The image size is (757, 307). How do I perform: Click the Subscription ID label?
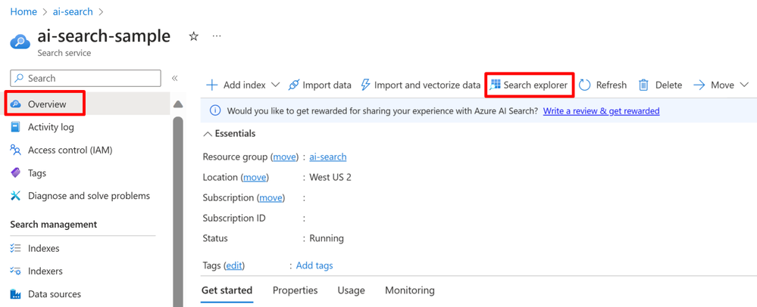point(234,219)
